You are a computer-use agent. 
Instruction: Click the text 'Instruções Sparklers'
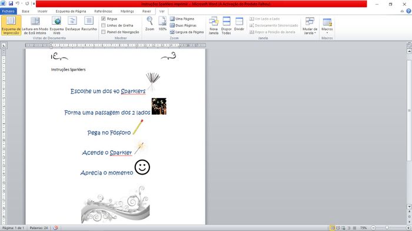(68, 69)
